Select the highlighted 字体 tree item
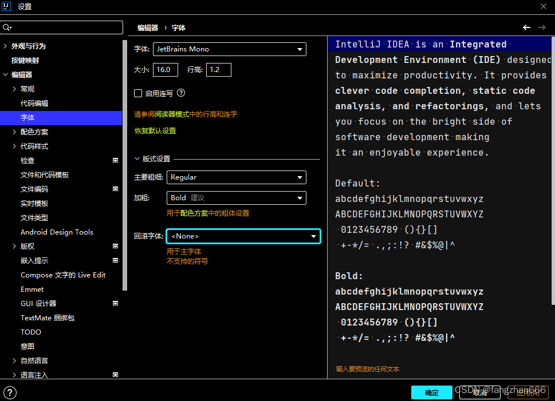Viewport: 555px width, 401px height. click(x=61, y=117)
